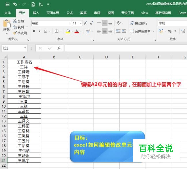The height and width of the screenshot is (169, 187).
Task: Toggle Middle Align
Action: (105, 23)
